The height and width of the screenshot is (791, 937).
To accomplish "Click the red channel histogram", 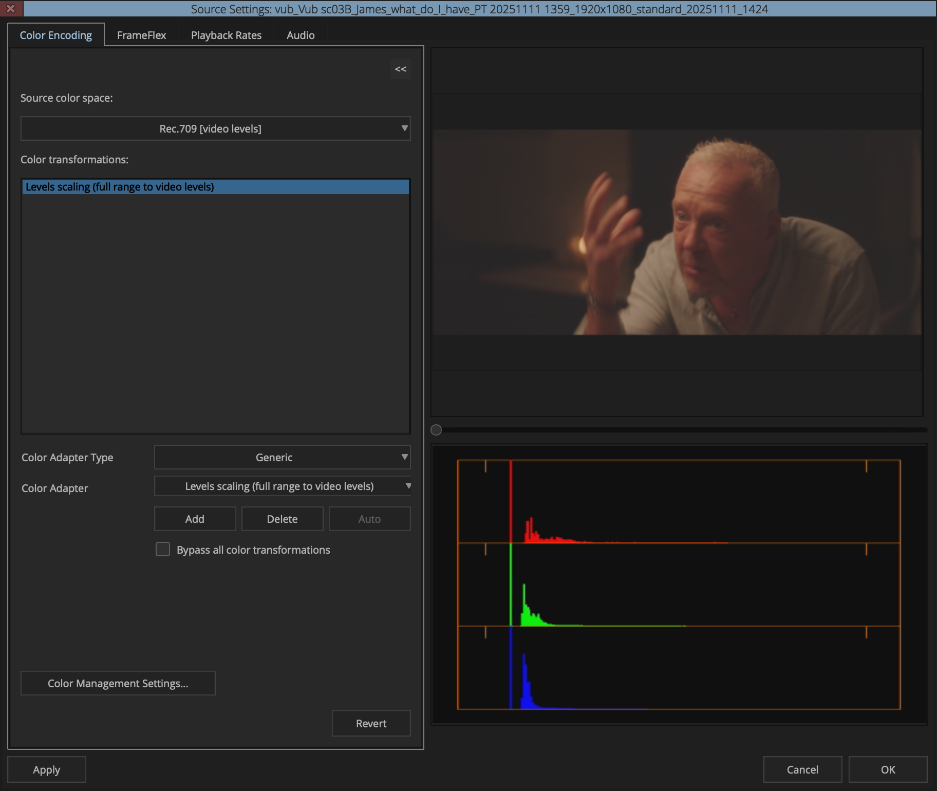I will click(x=679, y=501).
